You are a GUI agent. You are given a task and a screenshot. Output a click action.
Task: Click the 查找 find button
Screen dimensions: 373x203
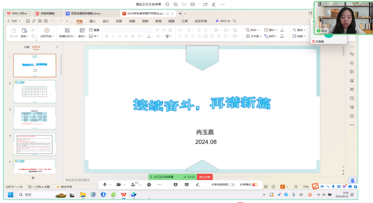[300, 30]
